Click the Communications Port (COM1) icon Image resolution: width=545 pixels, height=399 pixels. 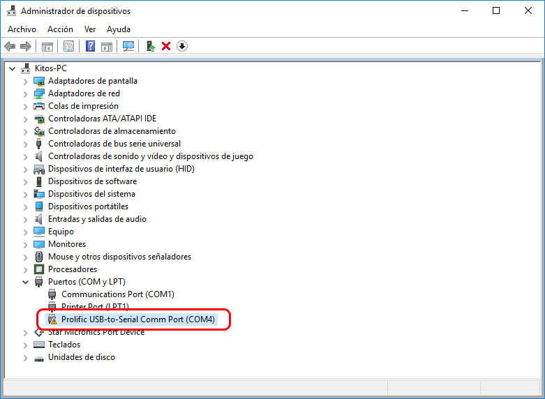52,294
